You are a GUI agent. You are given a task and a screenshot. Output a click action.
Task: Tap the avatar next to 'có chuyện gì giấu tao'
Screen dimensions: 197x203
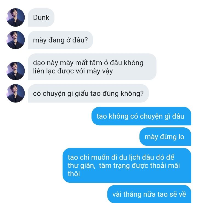[x=16, y=93]
